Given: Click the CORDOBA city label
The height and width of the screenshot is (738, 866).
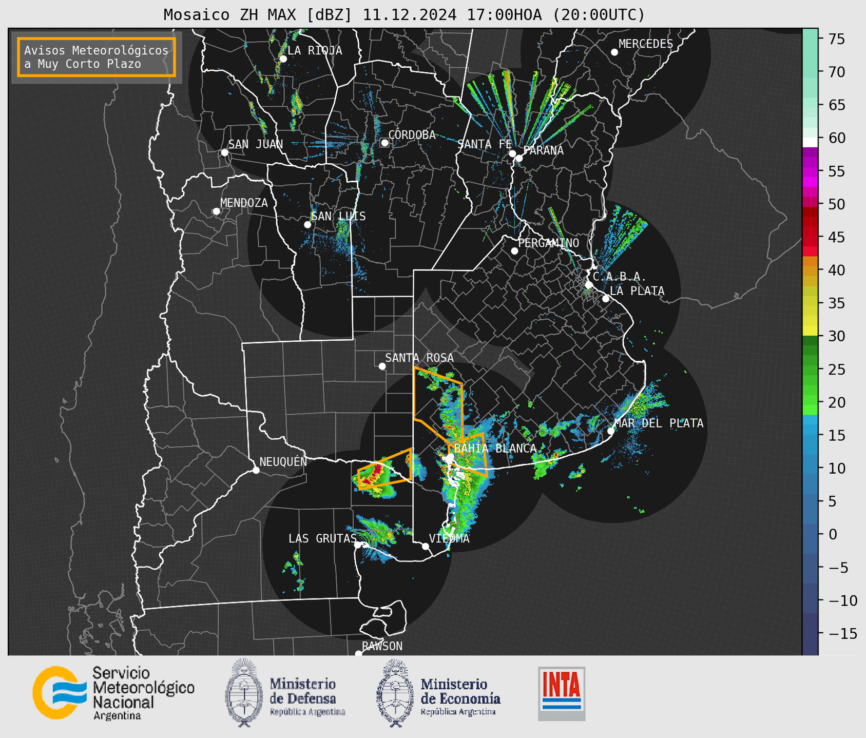Looking at the screenshot, I should [412, 135].
